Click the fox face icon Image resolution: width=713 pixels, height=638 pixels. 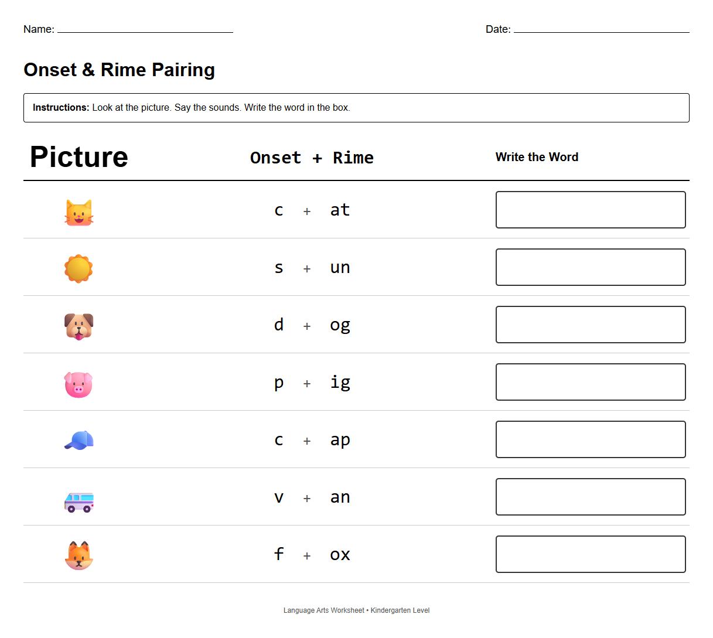(x=79, y=554)
